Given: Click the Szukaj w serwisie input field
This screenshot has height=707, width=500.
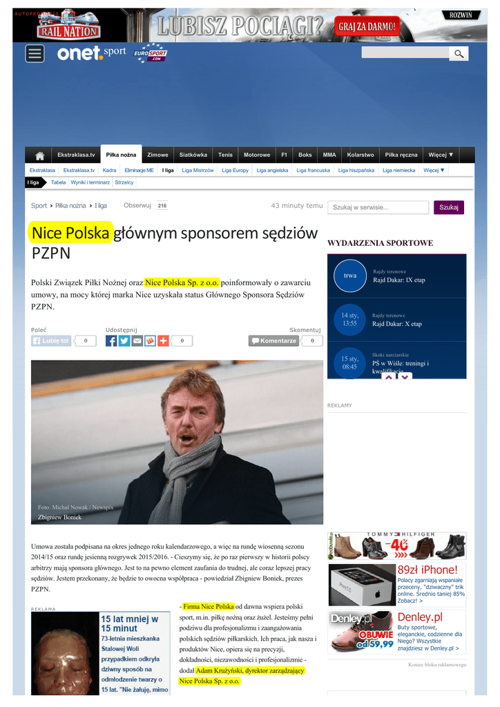Looking at the screenshot, I should click(378, 207).
